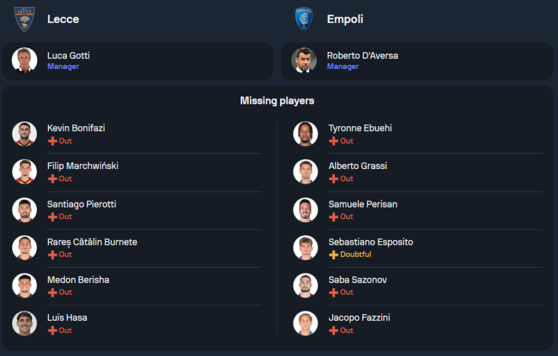558x356 pixels.
Task: Open Saba Sazonov's player profile
Action: point(358,280)
